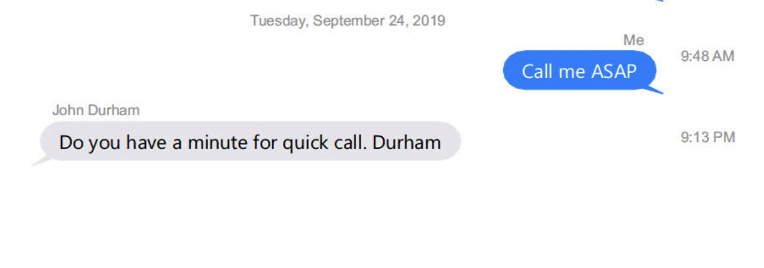Click the "Me" sender label

pos(633,41)
